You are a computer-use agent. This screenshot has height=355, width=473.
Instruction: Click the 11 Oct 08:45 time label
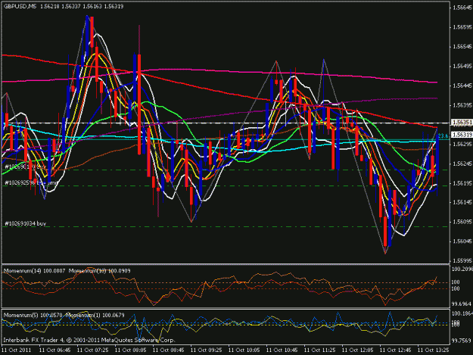click(x=168, y=350)
